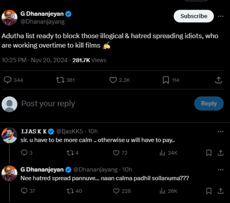Image resolution: width=230 pixels, height=203 pixels.
Task: Open the 10:25 PM Nov 20, 2024 timestamp
Action: point(34,60)
